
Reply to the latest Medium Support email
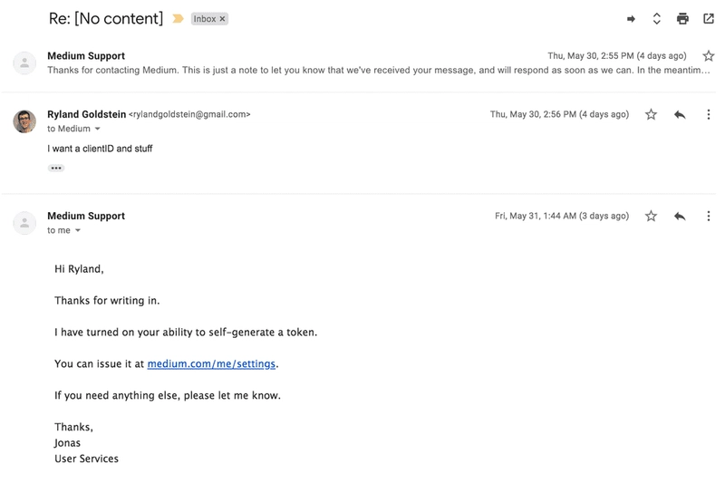[680, 217]
